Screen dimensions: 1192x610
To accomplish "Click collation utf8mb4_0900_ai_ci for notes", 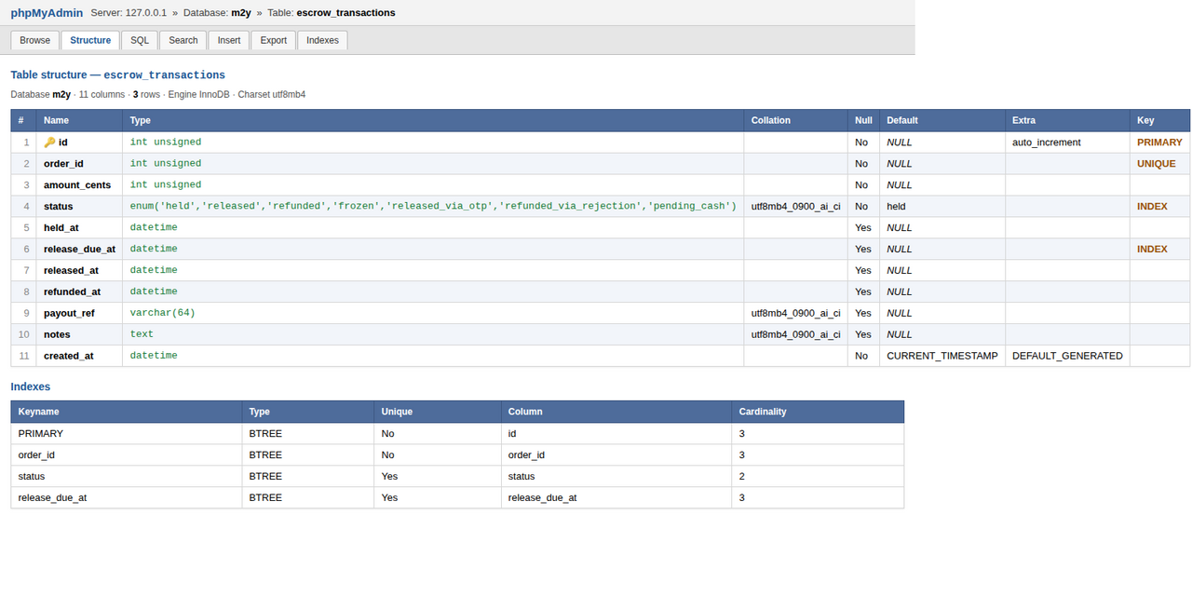I will pyautogui.click(x=795, y=334).
